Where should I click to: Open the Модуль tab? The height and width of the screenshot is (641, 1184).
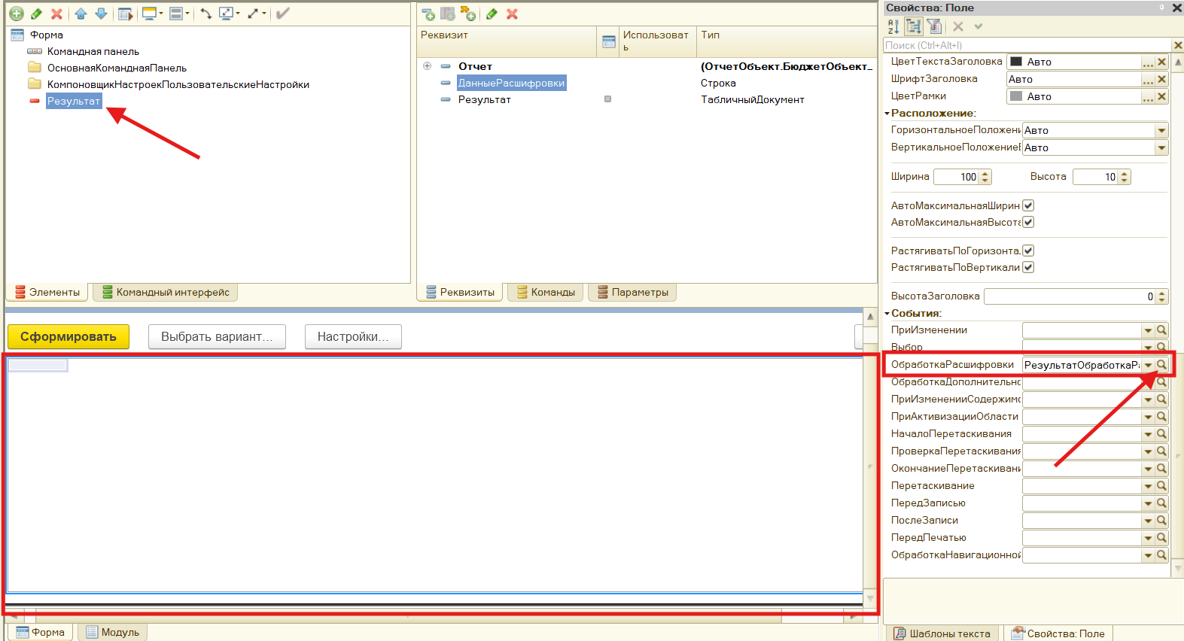pos(113,632)
